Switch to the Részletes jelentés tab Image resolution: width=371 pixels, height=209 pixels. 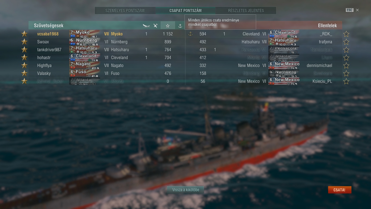coord(246,11)
